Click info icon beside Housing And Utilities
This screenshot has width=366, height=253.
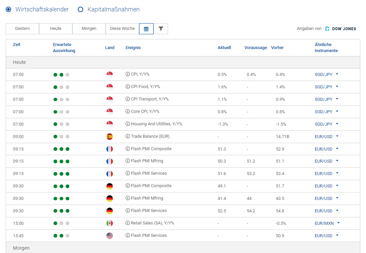(128, 124)
